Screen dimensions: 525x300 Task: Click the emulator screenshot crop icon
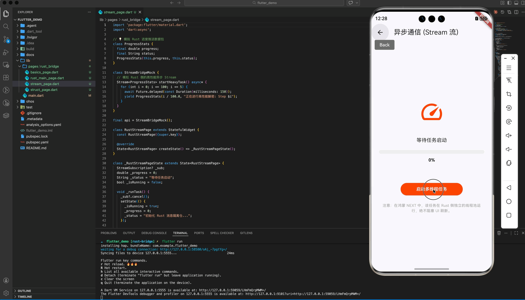(x=509, y=94)
